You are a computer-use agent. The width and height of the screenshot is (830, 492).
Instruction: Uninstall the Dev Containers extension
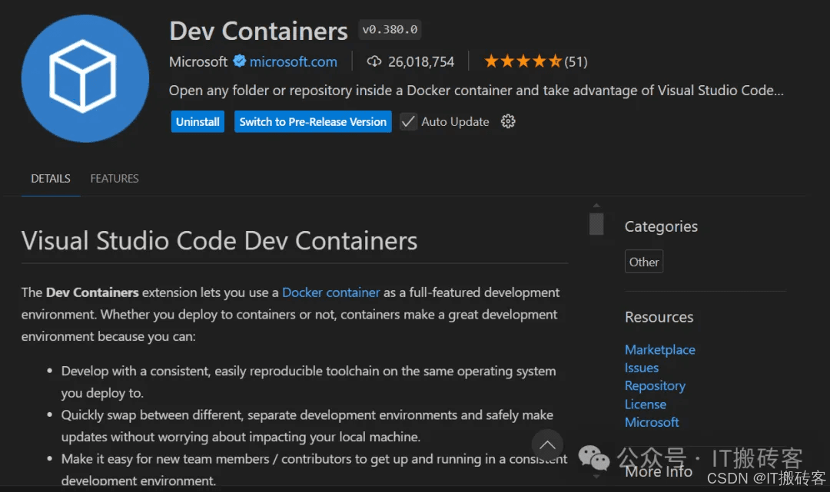pos(198,121)
